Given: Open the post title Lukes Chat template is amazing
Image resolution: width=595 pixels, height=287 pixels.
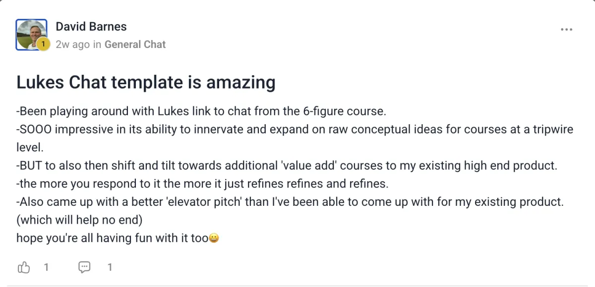Looking at the screenshot, I should tap(146, 82).
